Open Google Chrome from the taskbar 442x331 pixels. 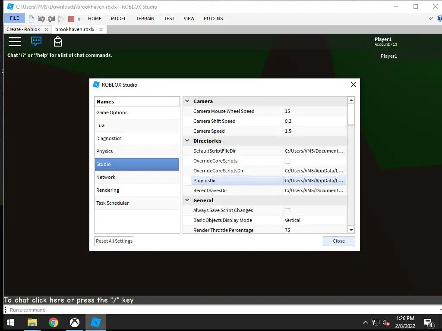pyautogui.click(x=53, y=322)
